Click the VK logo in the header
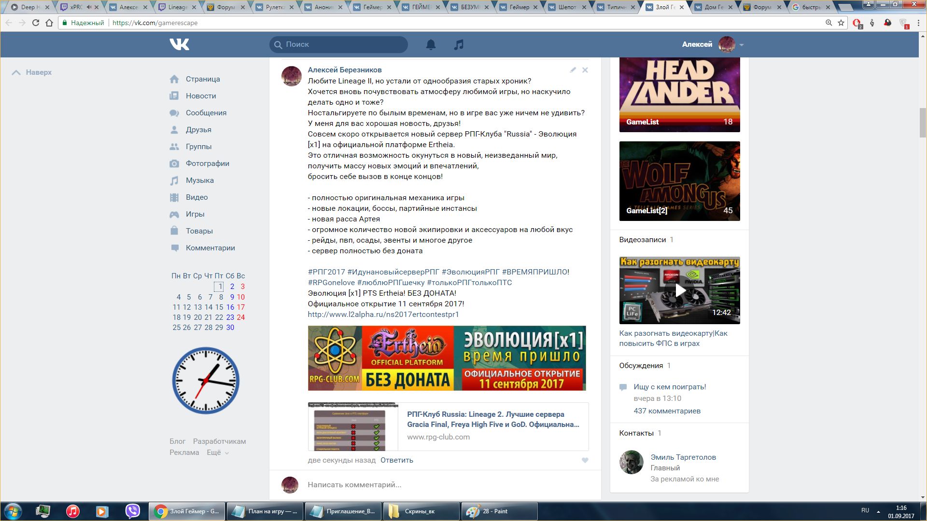Viewport: 927px width, 521px height. point(180,44)
